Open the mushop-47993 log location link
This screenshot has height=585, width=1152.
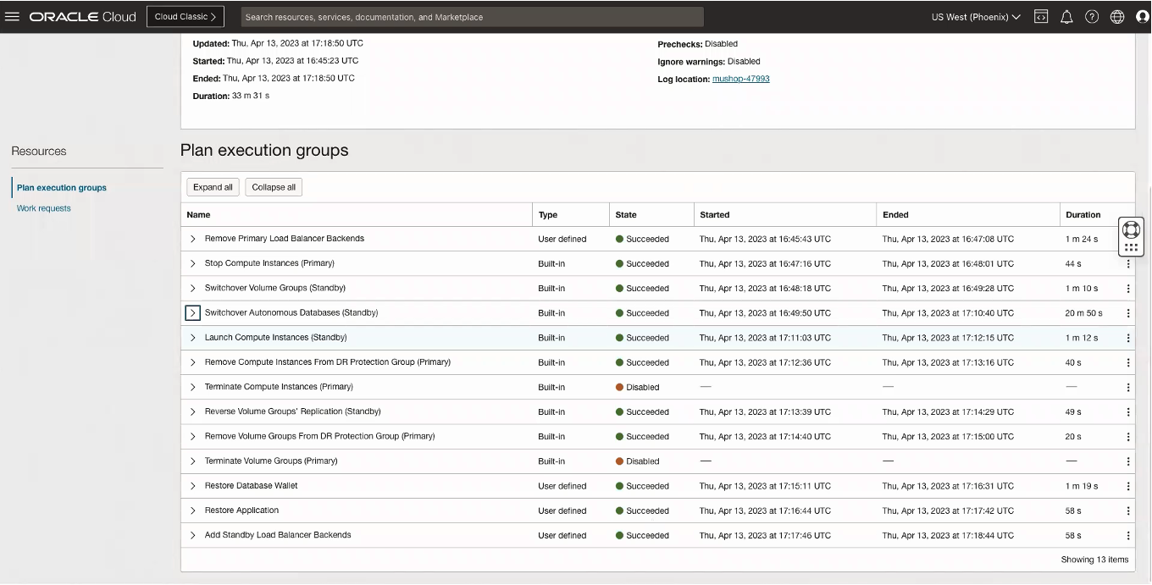[739, 78]
